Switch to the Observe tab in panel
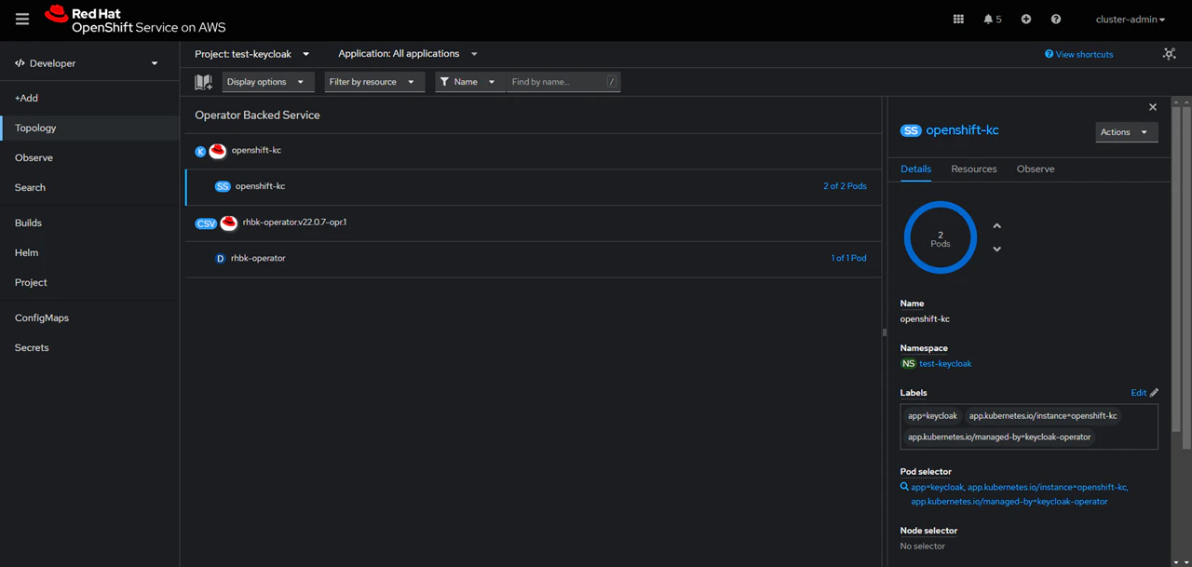Screen dimensions: 1192x567 [1036, 169]
